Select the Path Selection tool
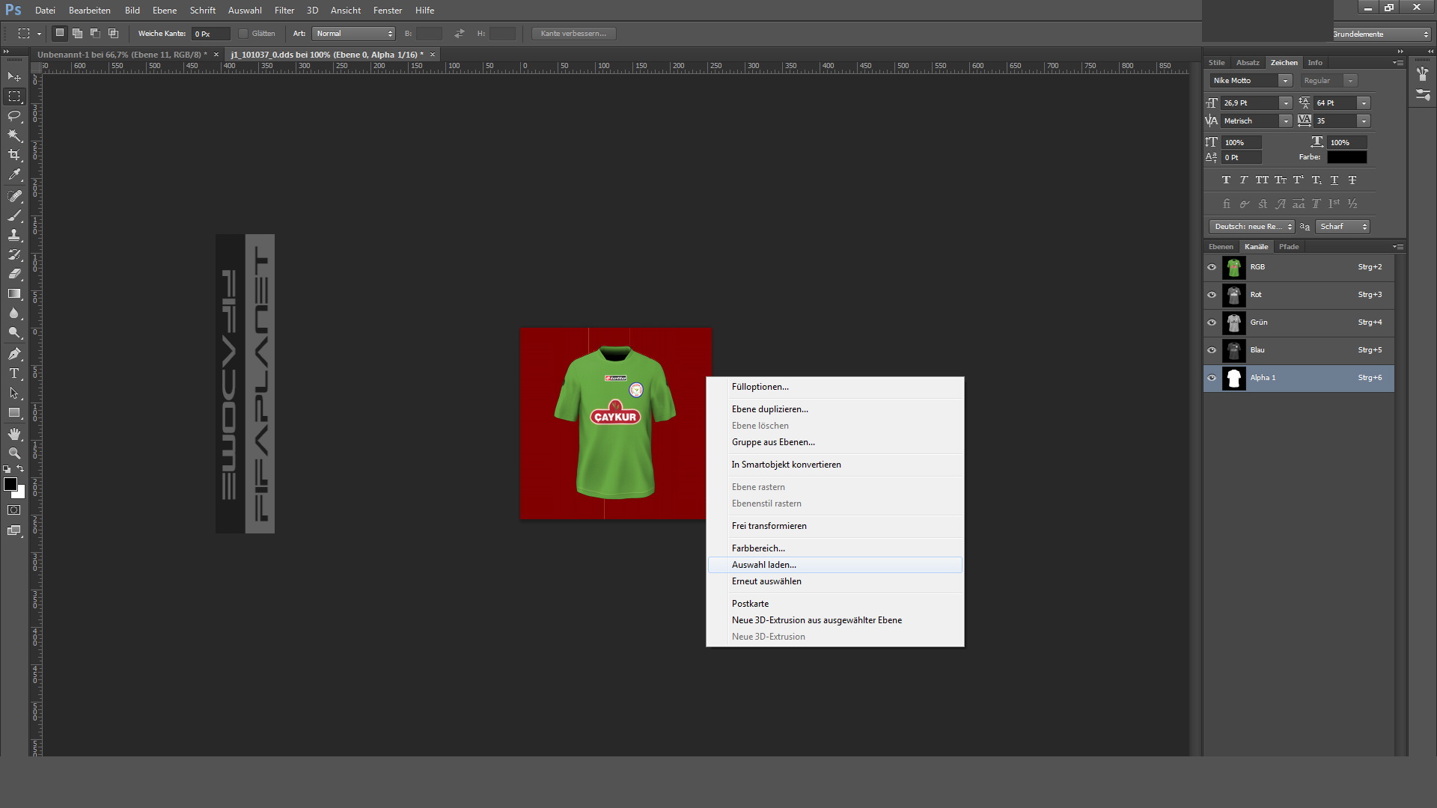The image size is (1437, 808). click(14, 393)
